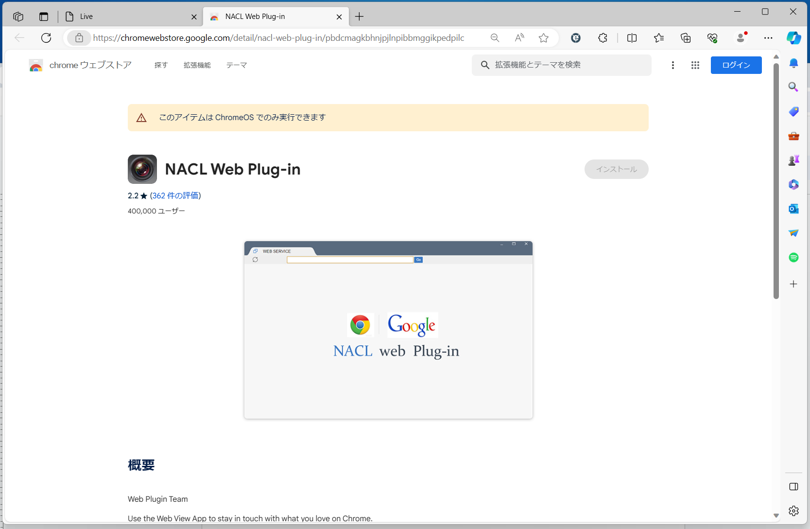
Task: Click the ログイン button
Action: 736,65
